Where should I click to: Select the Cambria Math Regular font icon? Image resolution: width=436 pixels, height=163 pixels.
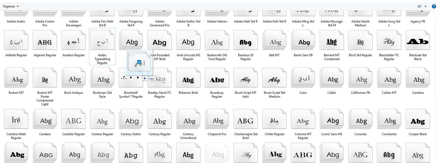[16, 119]
